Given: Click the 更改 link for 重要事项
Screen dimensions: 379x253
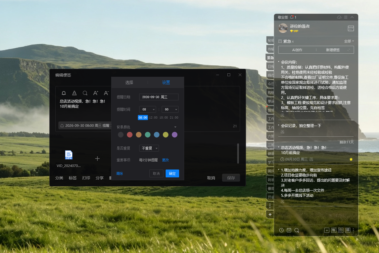Looking at the screenshot, I should [x=165, y=160].
